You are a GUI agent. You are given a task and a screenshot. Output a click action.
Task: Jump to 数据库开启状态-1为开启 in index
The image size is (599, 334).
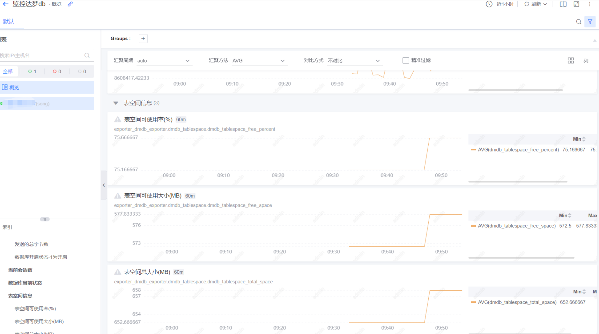(x=40, y=257)
